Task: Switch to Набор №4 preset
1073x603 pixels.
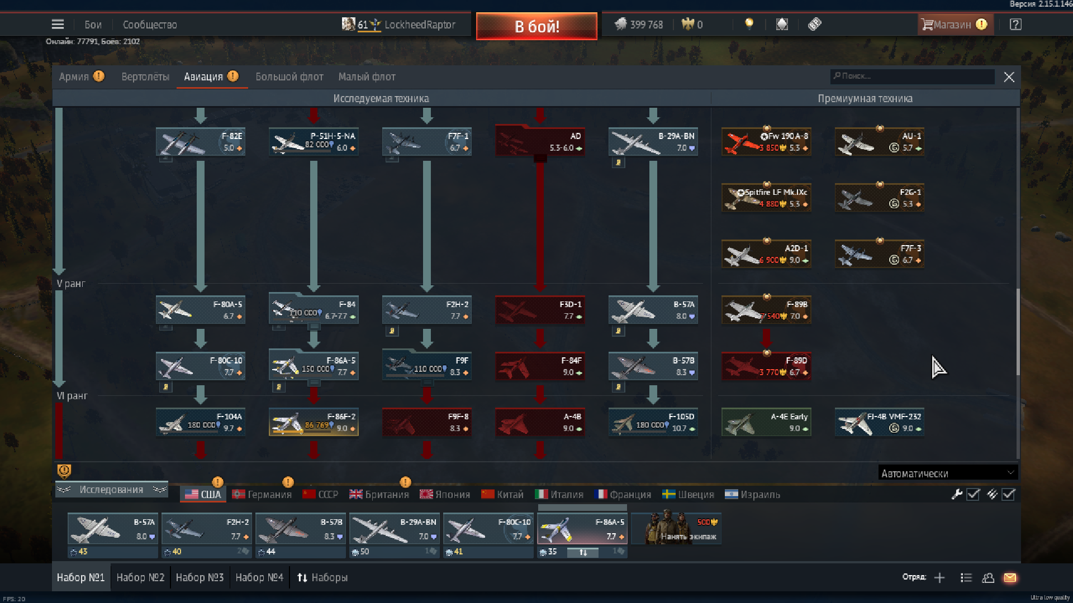Action: click(259, 577)
